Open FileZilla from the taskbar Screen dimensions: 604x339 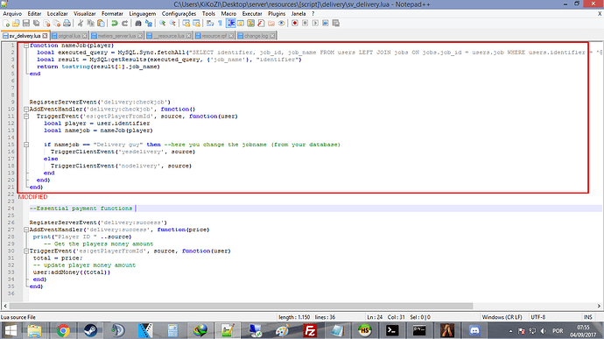310,331
